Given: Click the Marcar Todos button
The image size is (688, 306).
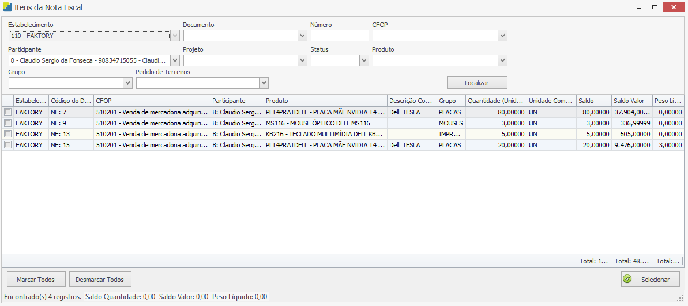Looking at the screenshot, I should tap(36, 280).
